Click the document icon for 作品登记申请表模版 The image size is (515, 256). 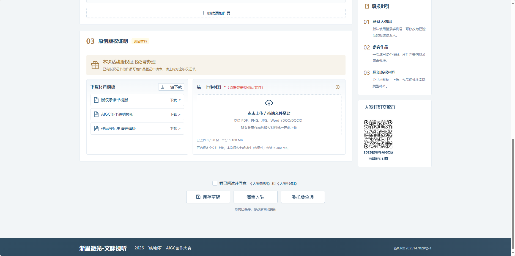click(96, 129)
